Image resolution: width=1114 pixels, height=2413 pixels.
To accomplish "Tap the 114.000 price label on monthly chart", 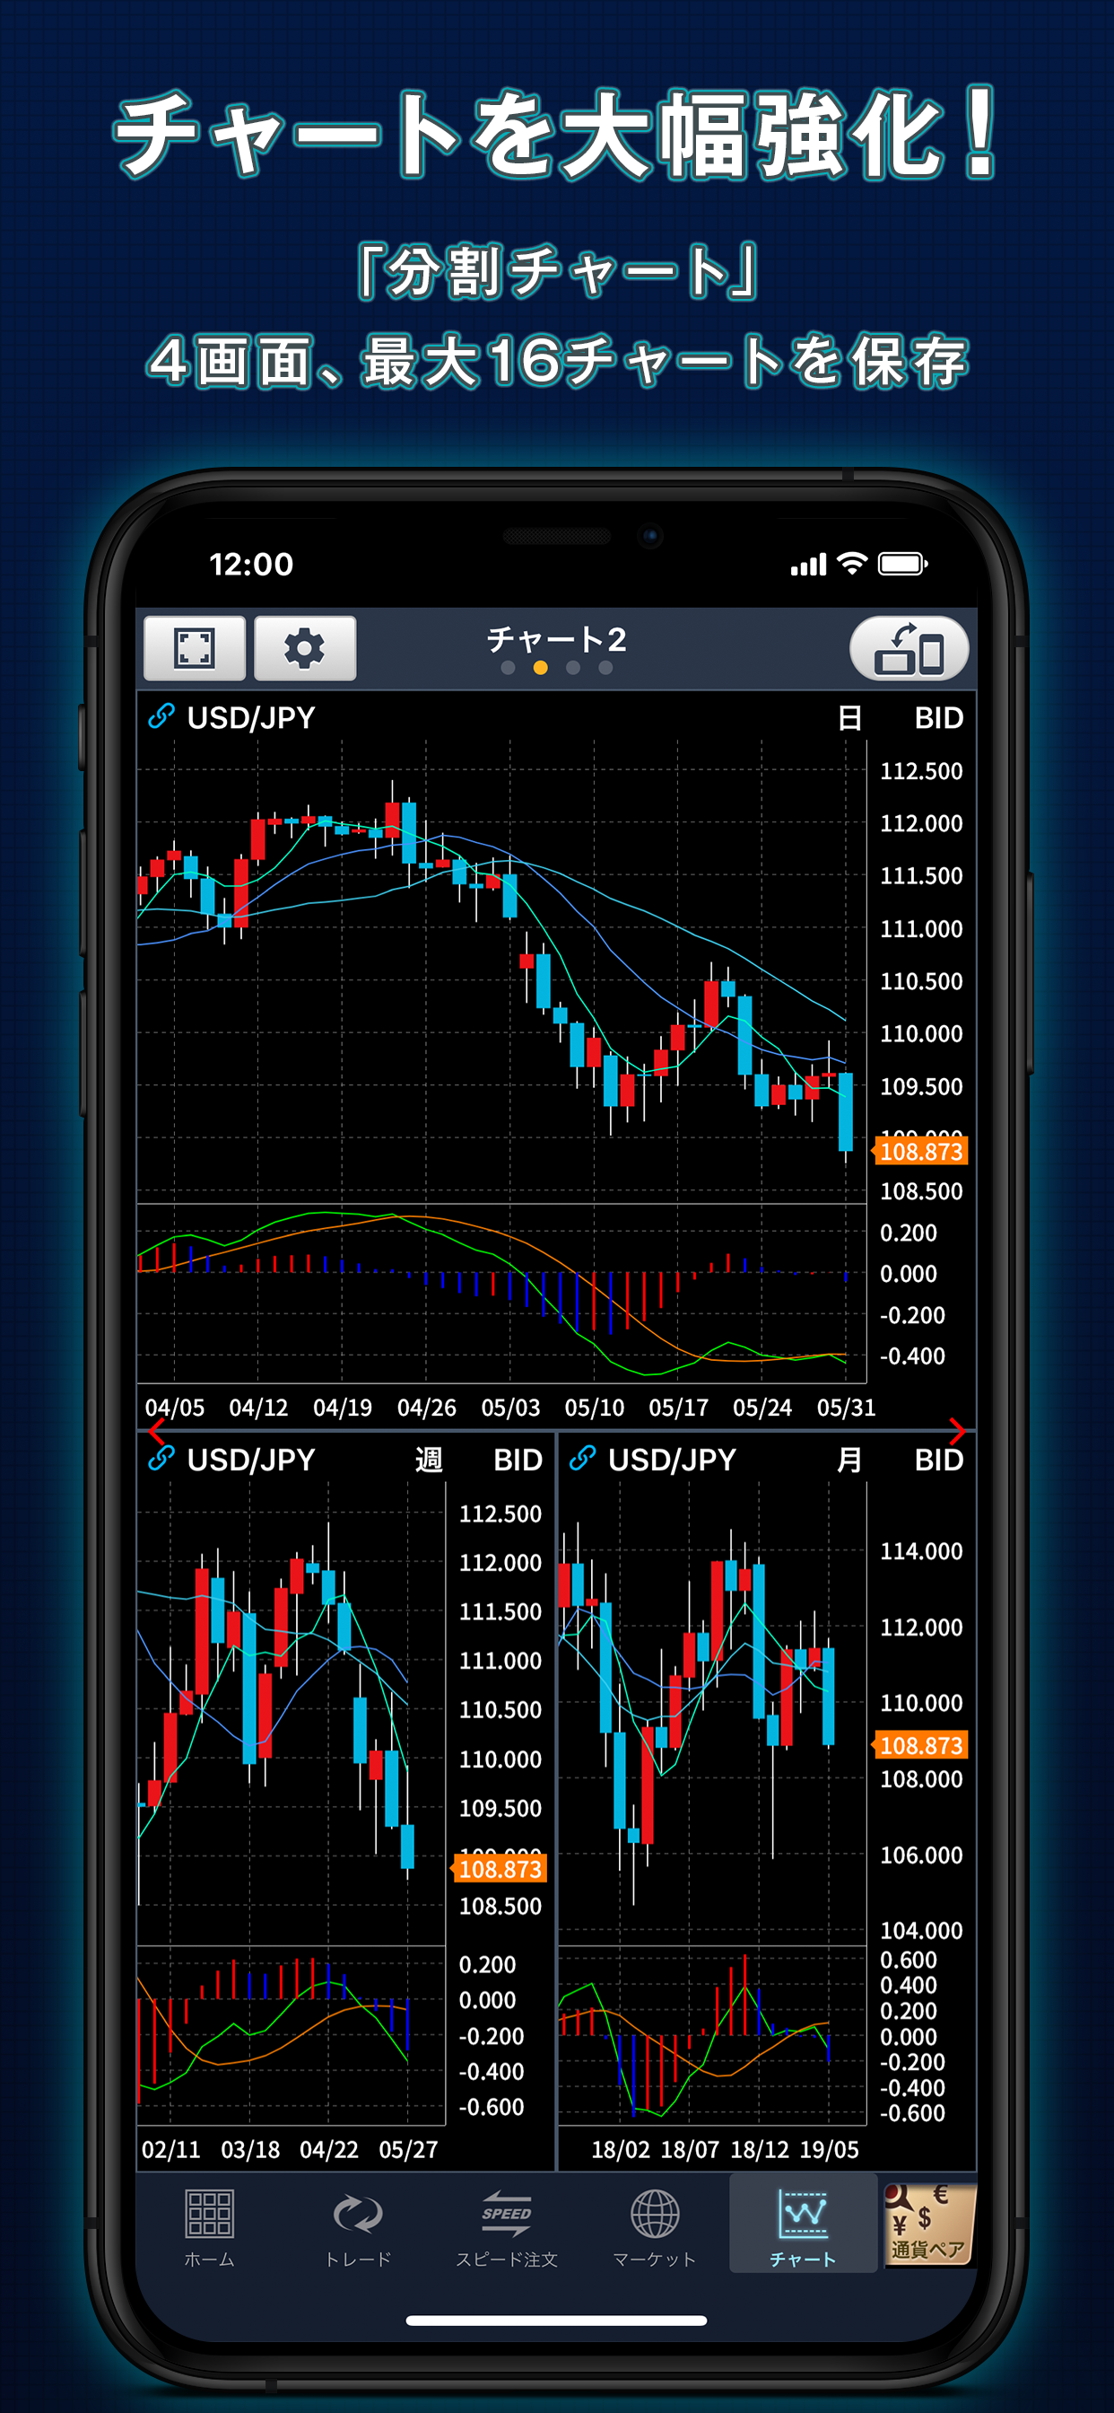I will (921, 1551).
